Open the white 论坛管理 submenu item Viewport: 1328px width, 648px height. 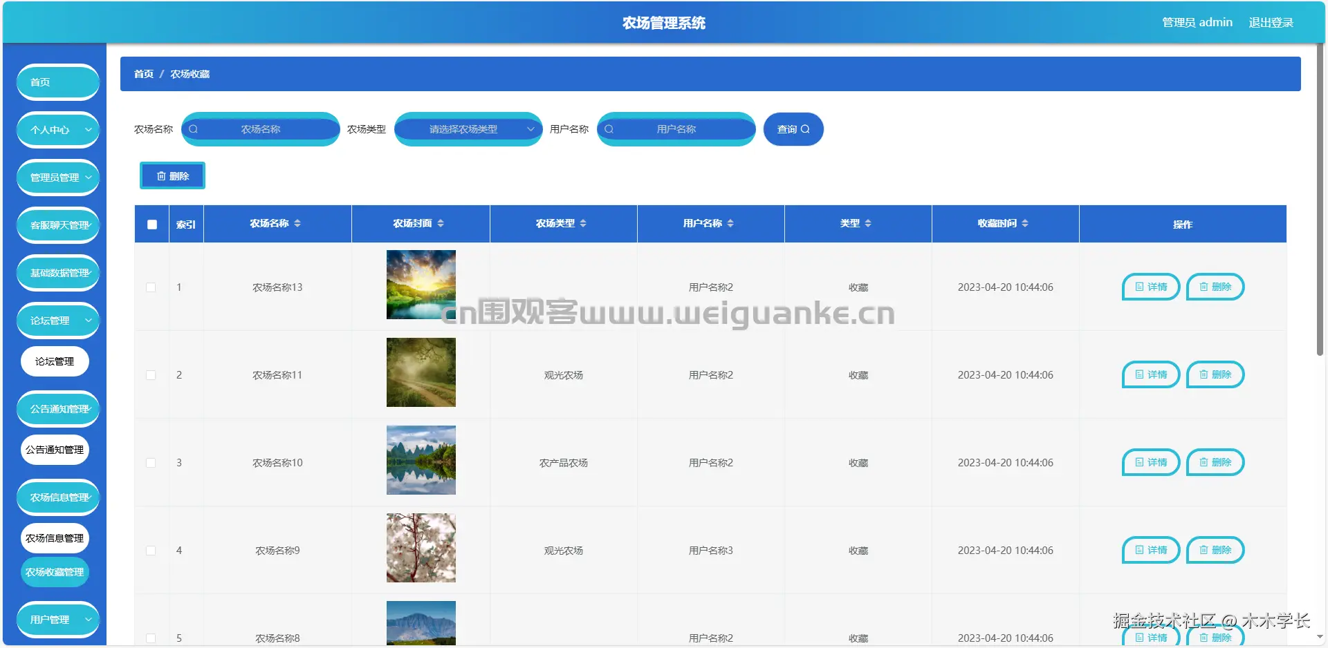[55, 361]
